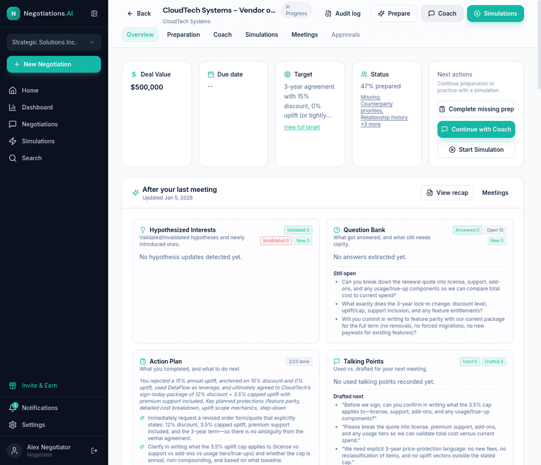Open Settings from the sidebar
Screen dimensions: 541x465
(33, 424)
